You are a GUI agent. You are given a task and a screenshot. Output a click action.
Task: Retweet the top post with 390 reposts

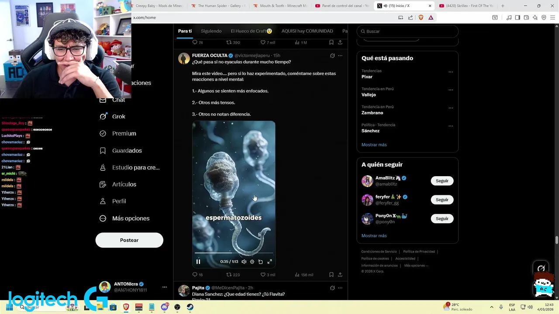pos(228,42)
